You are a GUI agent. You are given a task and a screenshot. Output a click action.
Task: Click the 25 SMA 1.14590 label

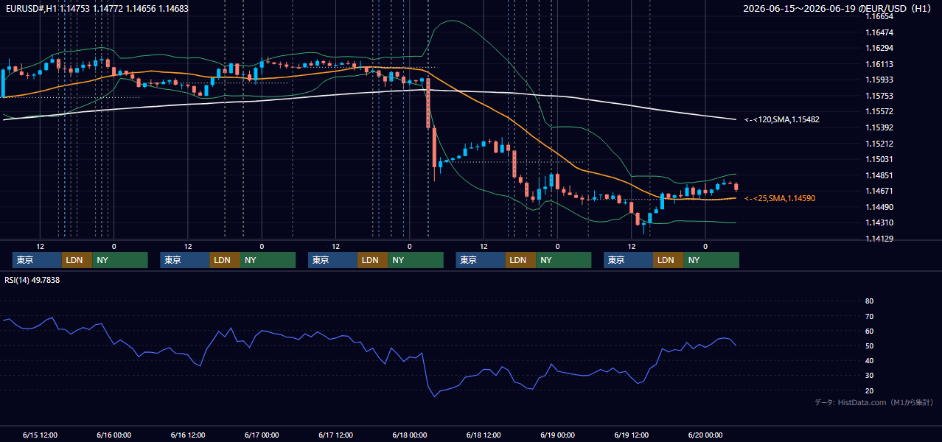tap(780, 198)
